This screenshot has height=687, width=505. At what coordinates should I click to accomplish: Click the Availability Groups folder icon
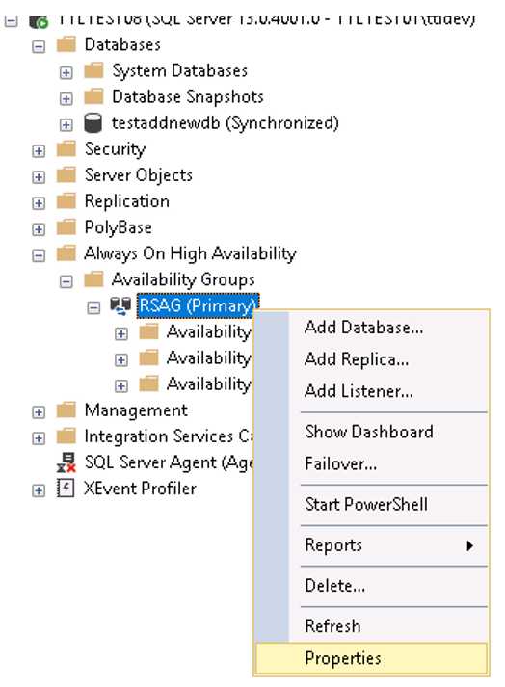tap(93, 279)
